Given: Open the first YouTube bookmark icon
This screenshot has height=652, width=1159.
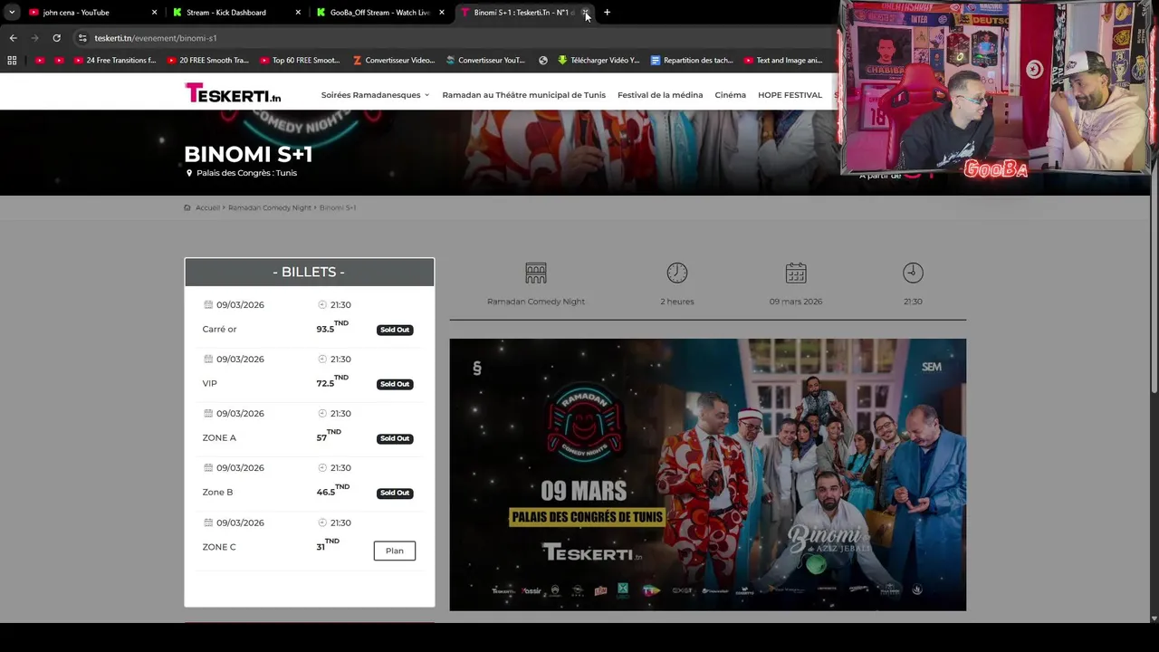Looking at the screenshot, I should point(40,61).
